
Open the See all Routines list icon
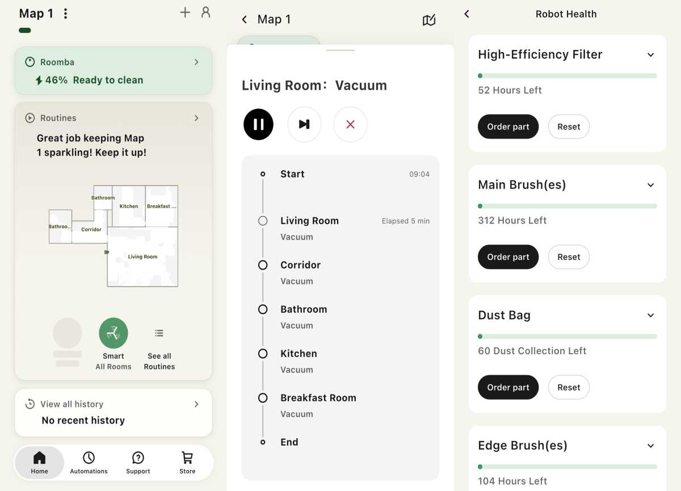pos(159,333)
